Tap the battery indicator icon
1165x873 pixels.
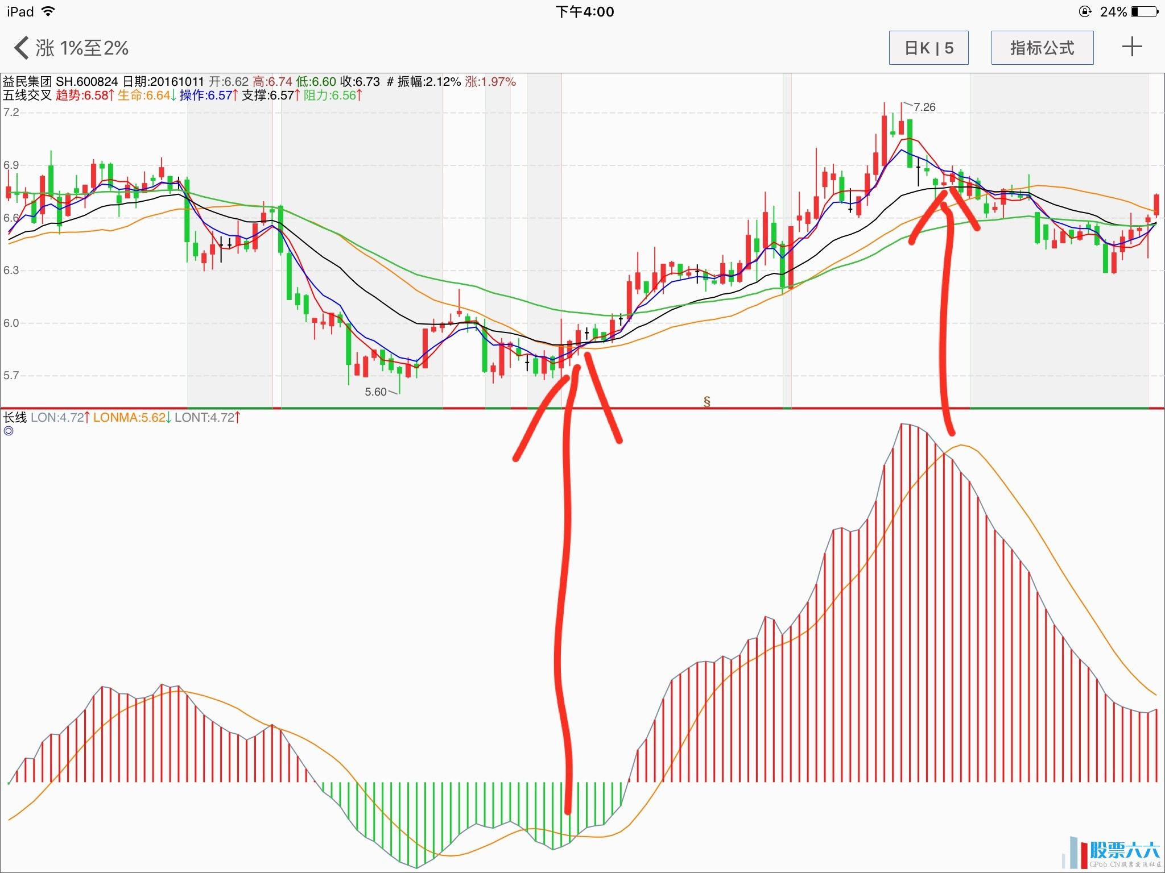[x=1143, y=11]
